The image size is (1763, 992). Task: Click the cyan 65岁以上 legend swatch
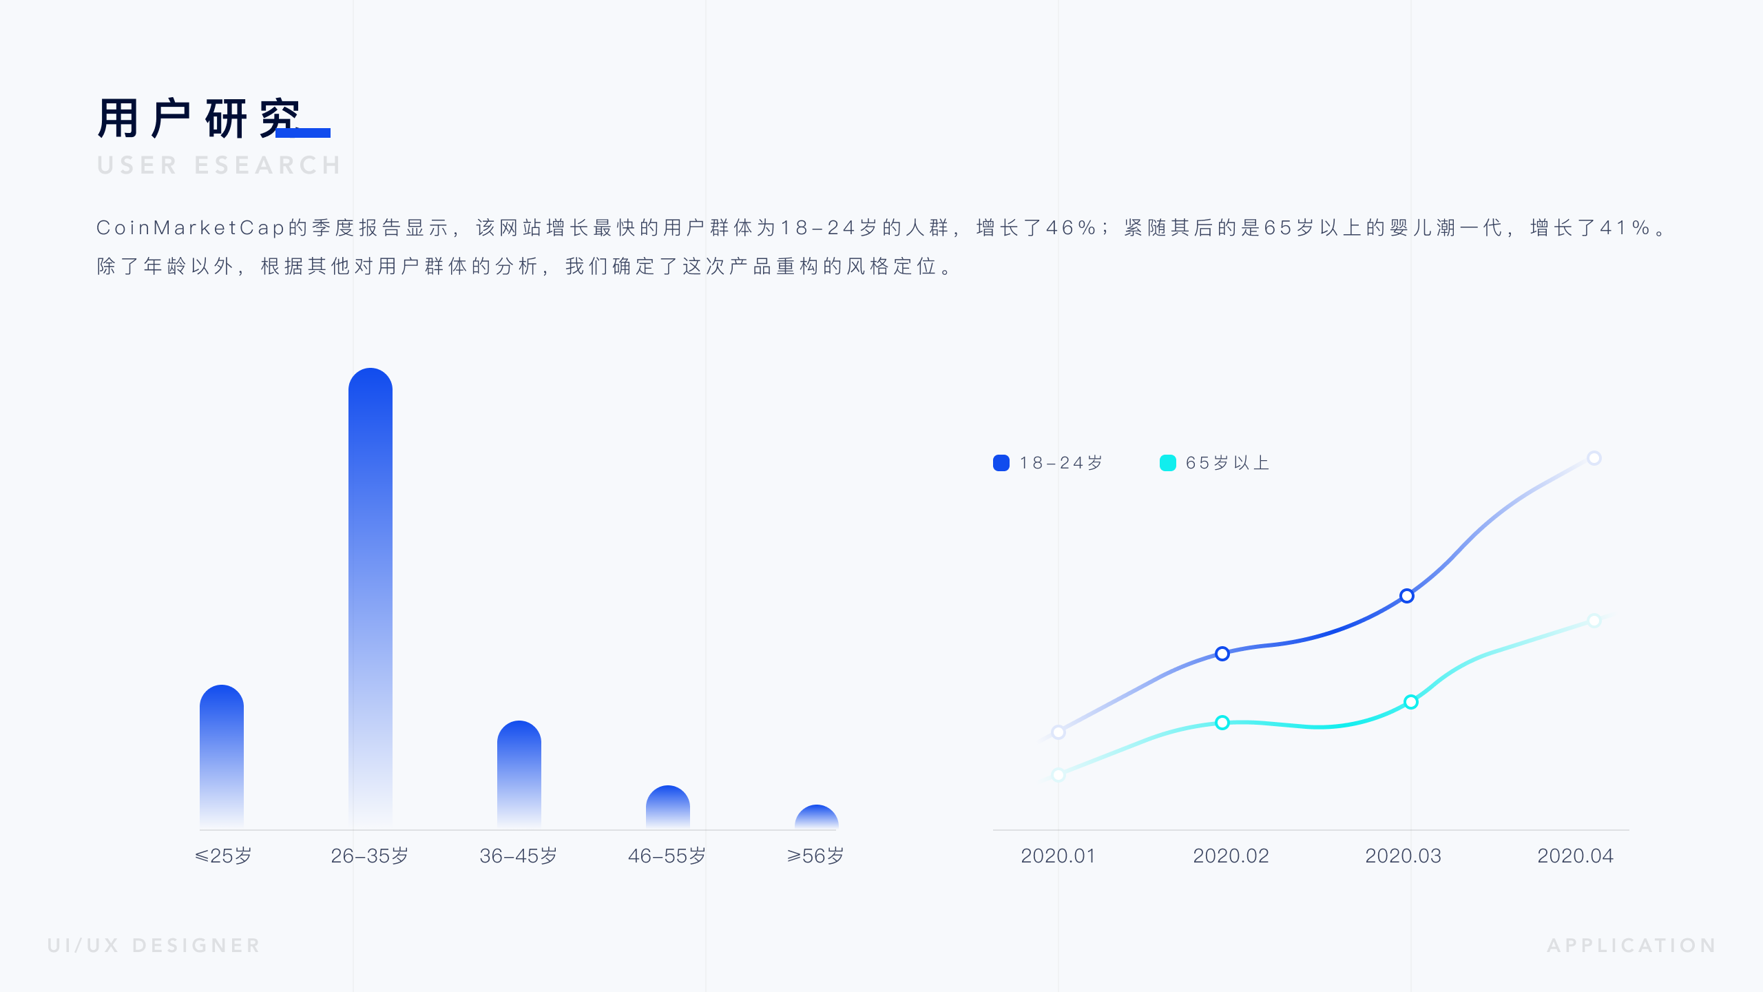[1168, 463]
